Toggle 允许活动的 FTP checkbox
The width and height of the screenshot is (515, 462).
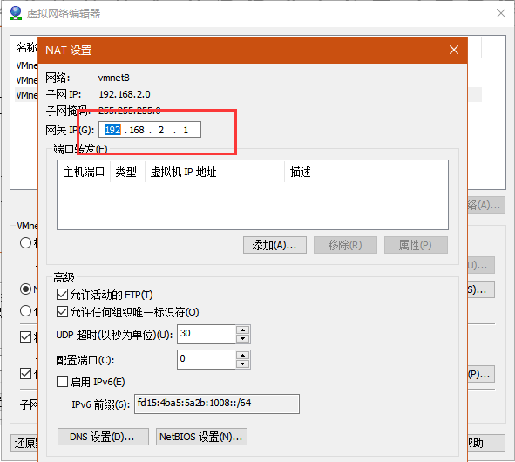[62, 294]
